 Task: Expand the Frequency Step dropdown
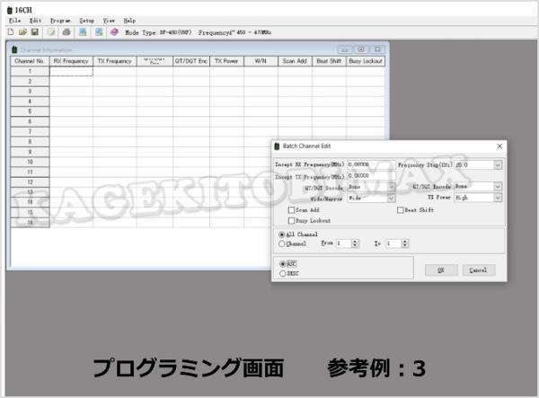(x=498, y=165)
